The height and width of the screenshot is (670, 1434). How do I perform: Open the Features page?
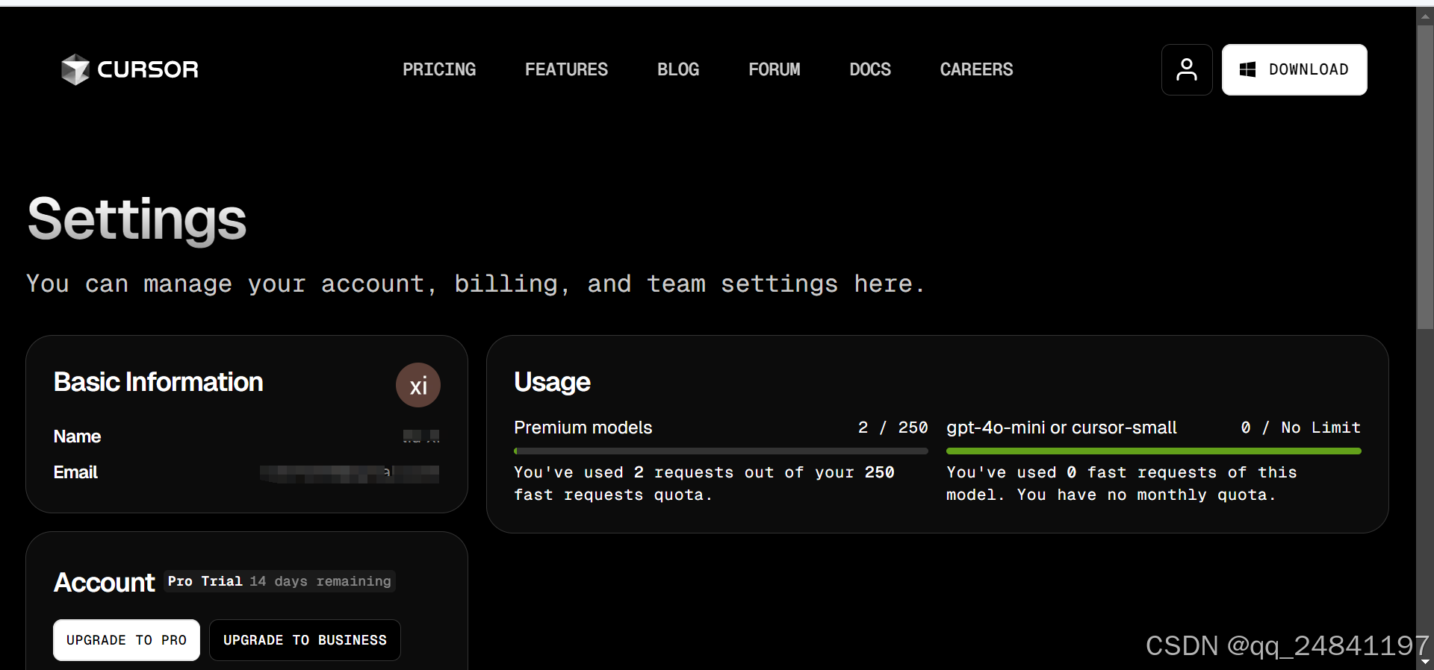[566, 69]
